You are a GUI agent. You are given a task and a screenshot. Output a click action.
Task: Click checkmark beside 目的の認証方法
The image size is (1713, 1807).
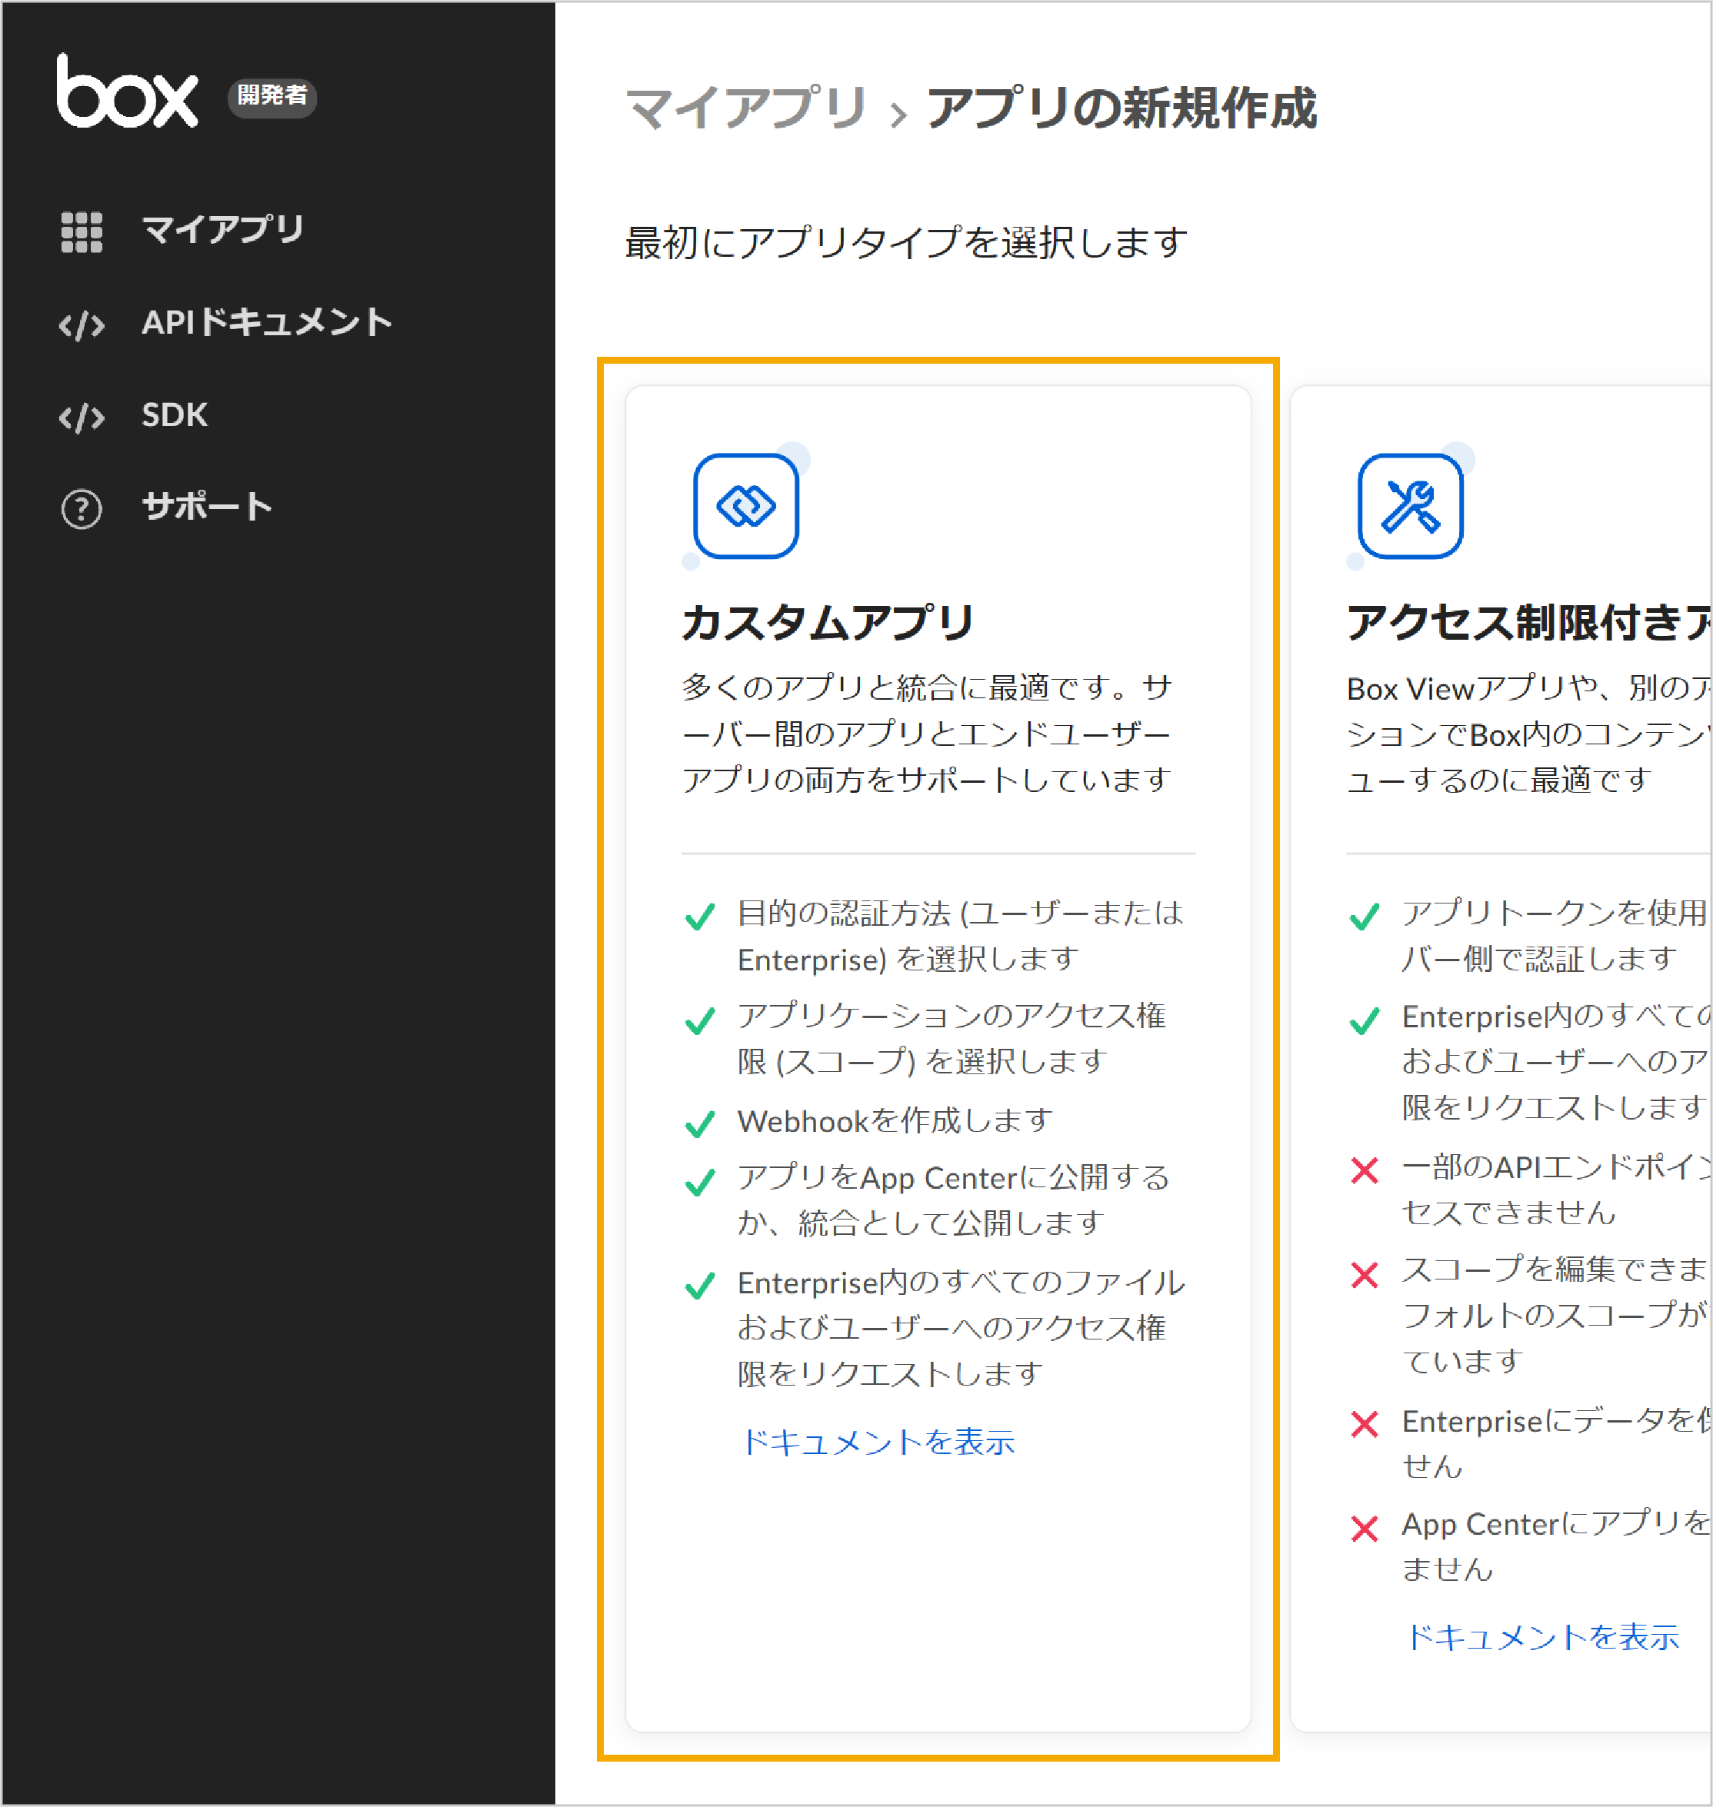pos(701,917)
